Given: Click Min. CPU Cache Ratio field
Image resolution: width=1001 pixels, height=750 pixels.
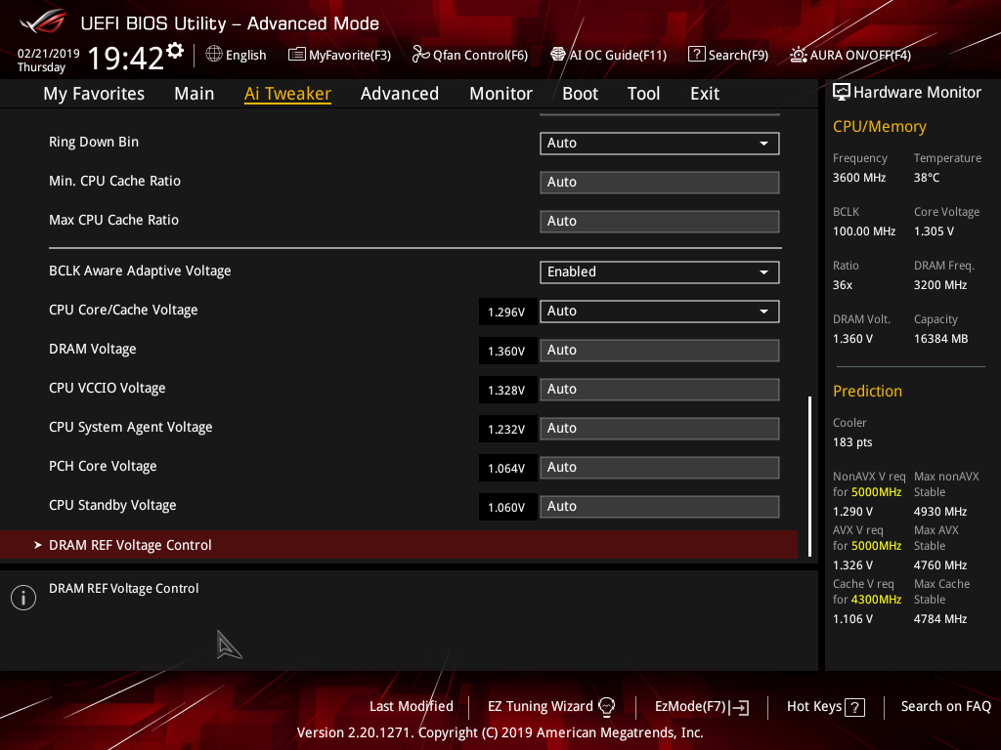Looking at the screenshot, I should pos(660,183).
